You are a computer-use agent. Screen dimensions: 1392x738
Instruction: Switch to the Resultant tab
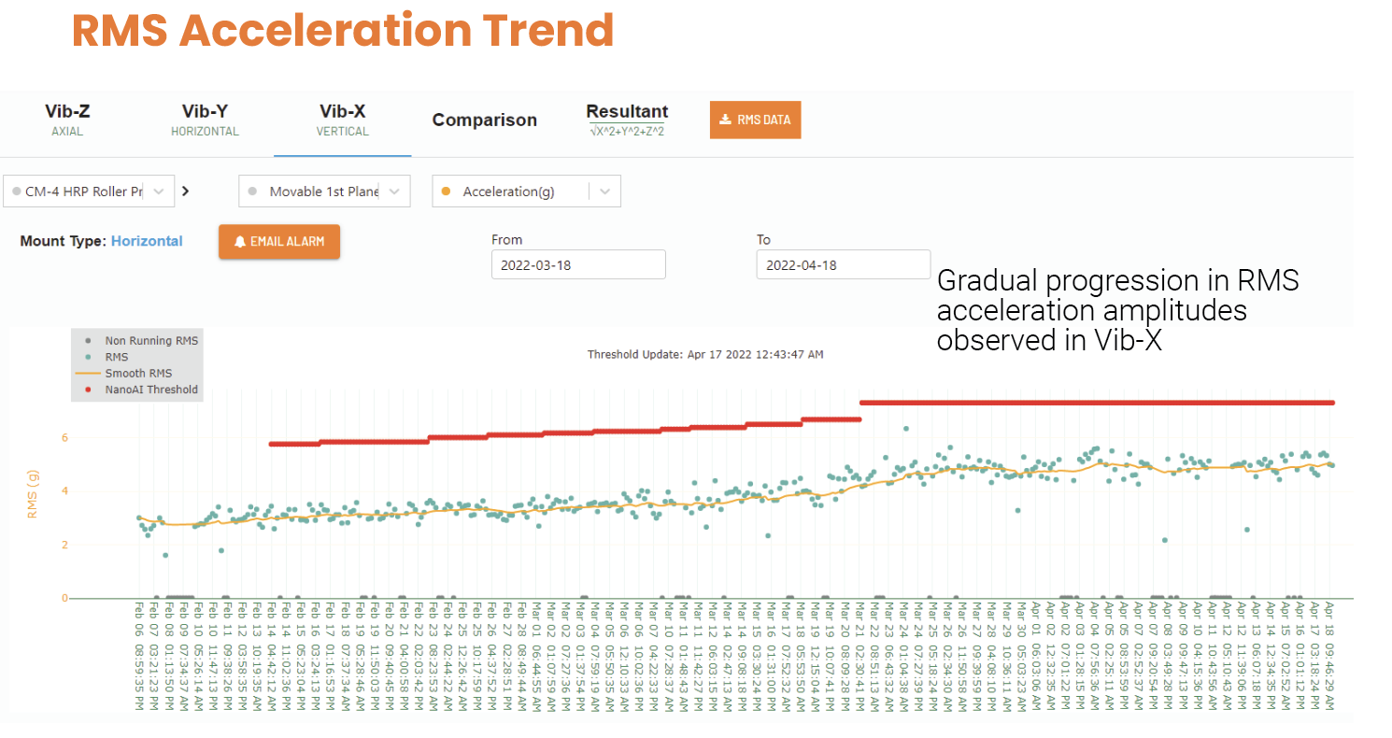[x=626, y=120]
